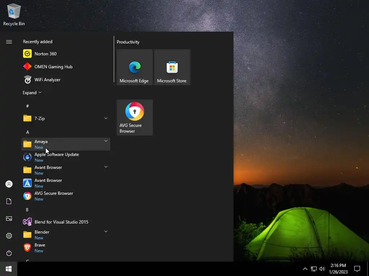The image size is (369, 276).
Task: Click the Power icon in Start sidebar
Action: [x=9, y=253]
